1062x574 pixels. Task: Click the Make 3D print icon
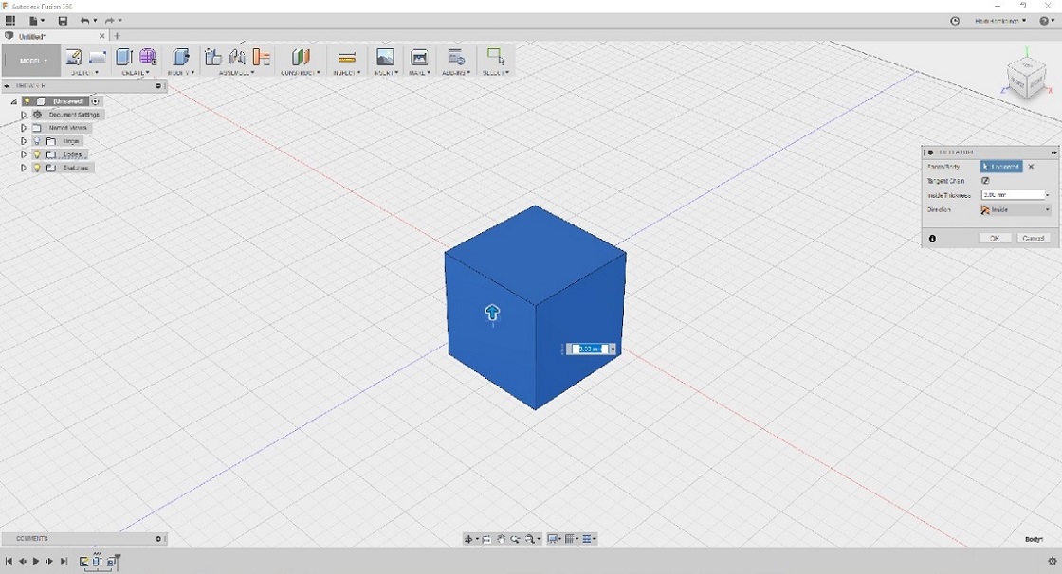tap(419, 57)
